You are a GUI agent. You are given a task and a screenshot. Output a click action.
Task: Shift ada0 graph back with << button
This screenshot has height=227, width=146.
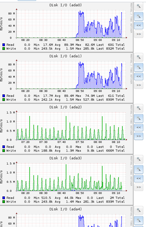tap(139, 25)
